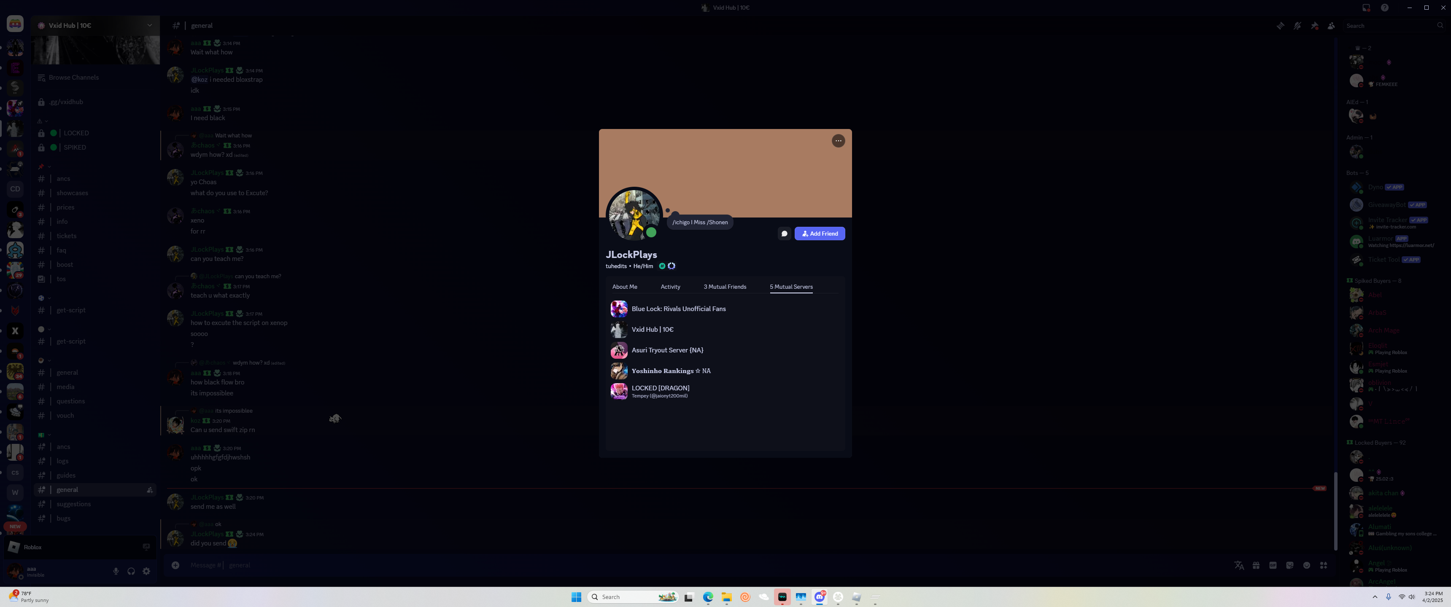
Task: Click the Add Friend button
Action: pyautogui.click(x=819, y=234)
